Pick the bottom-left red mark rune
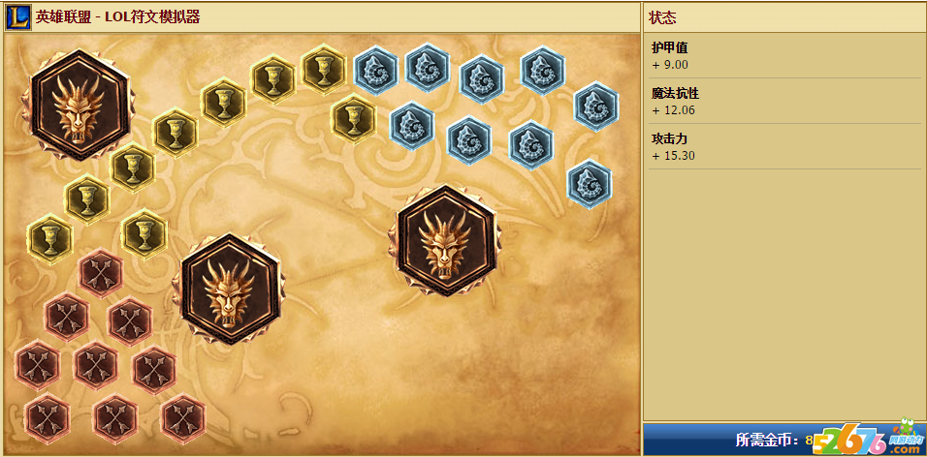This screenshot has width=927, height=457. 48,418
